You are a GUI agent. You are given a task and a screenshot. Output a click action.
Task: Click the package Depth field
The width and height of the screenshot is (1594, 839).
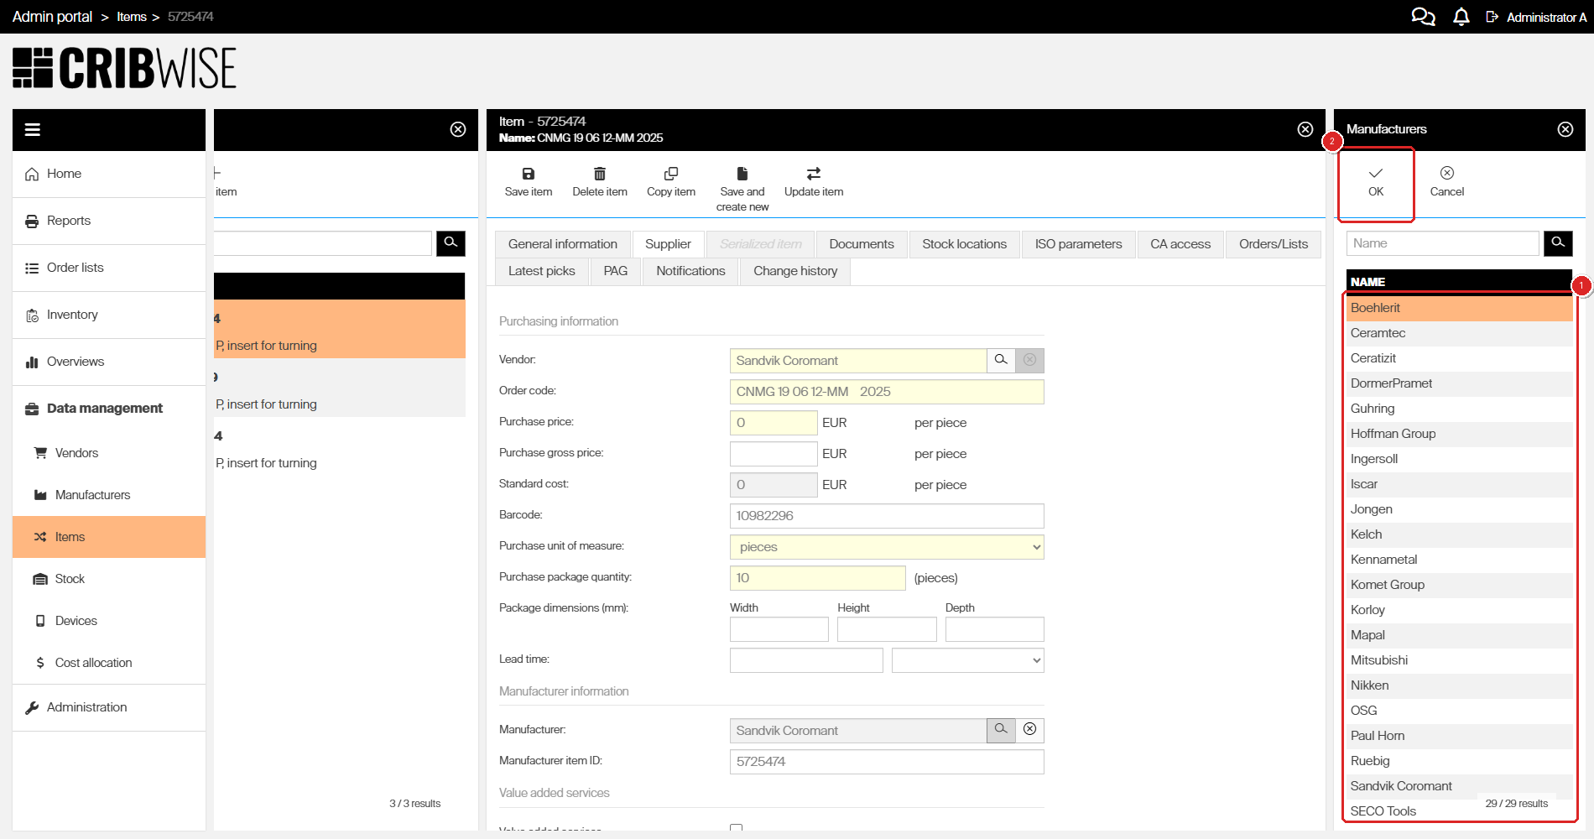(x=995, y=629)
